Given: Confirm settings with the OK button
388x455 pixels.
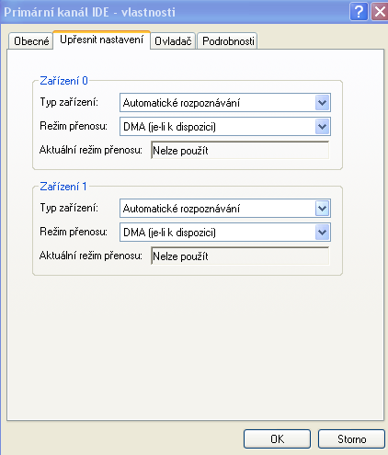Looking at the screenshot, I should pos(277,438).
